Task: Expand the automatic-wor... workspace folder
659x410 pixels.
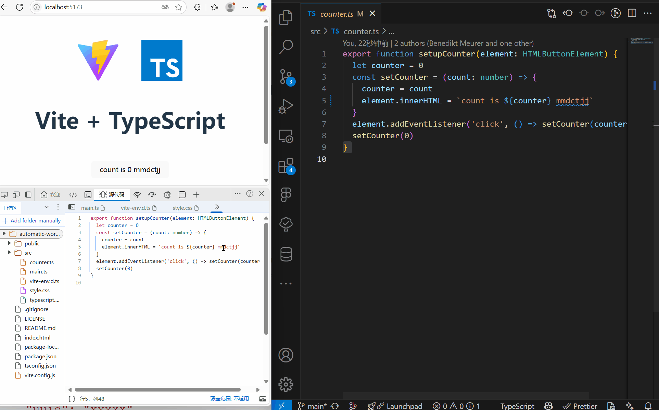Action: coord(4,234)
